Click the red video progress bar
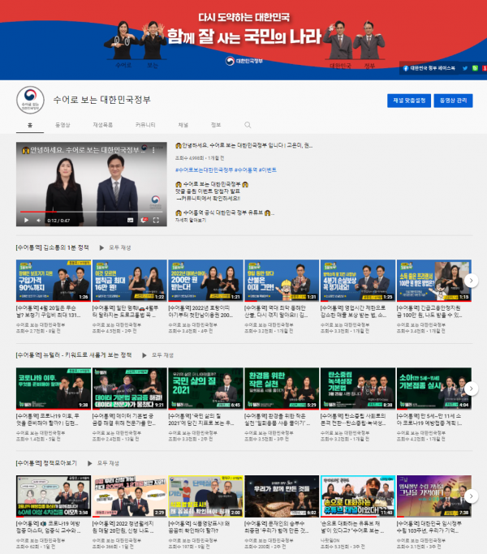This screenshot has width=487, height=554. coord(32,213)
